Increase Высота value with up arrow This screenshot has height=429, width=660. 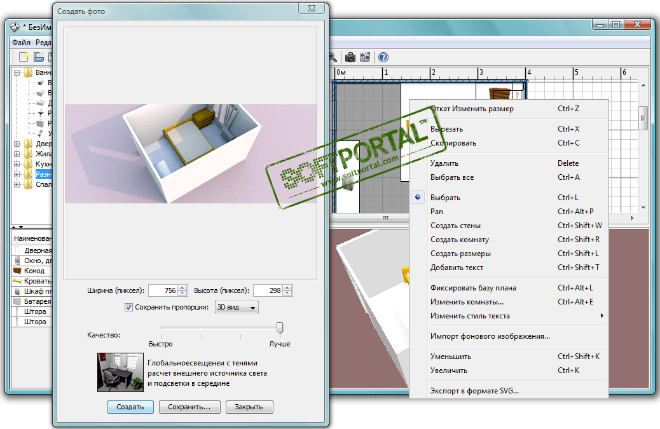[287, 288]
